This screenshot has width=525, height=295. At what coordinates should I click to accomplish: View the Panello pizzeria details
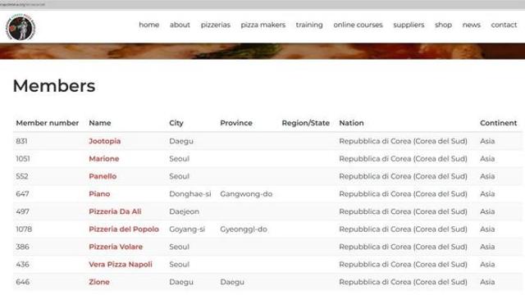(103, 176)
